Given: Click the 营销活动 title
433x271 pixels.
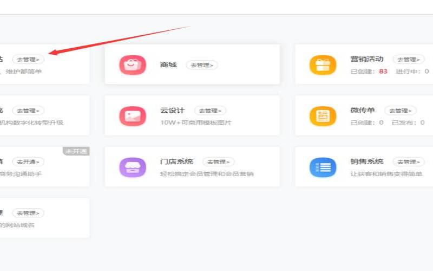Looking at the screenshot, I should click(x=367, y=59).
